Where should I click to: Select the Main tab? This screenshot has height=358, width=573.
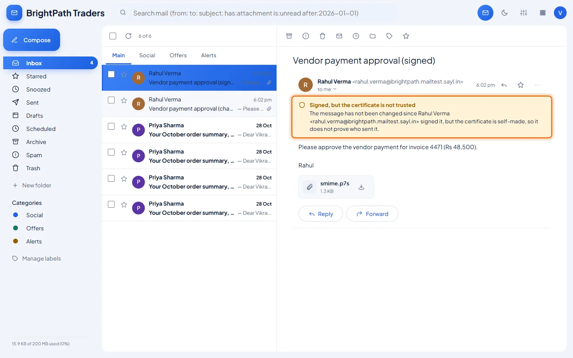pyautogui.click(x=119, y=56)
